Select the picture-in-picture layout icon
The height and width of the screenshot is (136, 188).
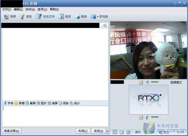pos(121,132)
